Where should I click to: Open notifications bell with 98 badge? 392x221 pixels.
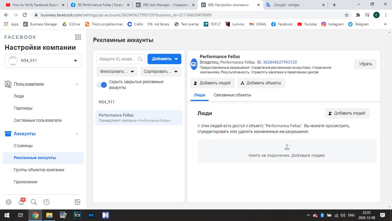pos(21,202)
